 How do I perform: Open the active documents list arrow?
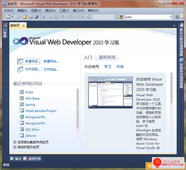point(174,26)
